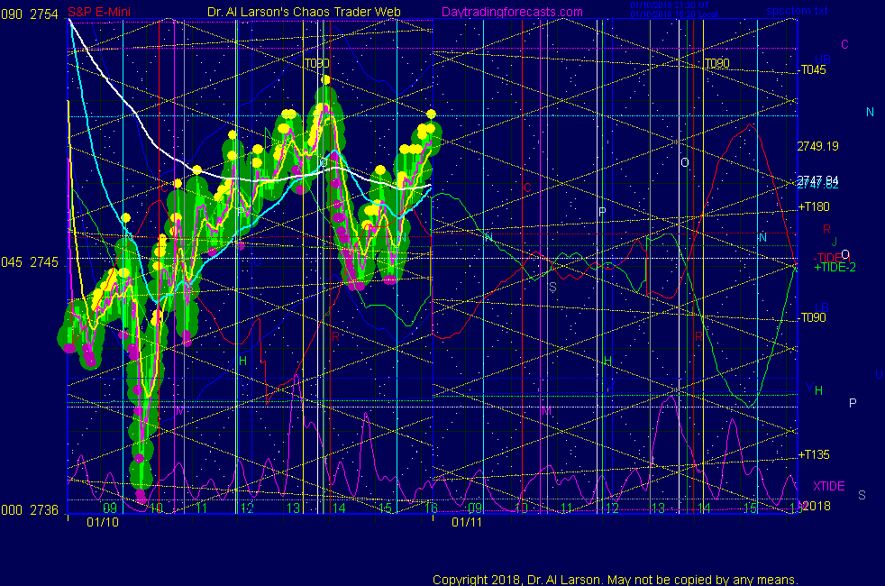Viewport: 885px width, 586px height.
Task: Select the '01/10/2018 16:20 Local' timestamp
Action: pos(674,14)
